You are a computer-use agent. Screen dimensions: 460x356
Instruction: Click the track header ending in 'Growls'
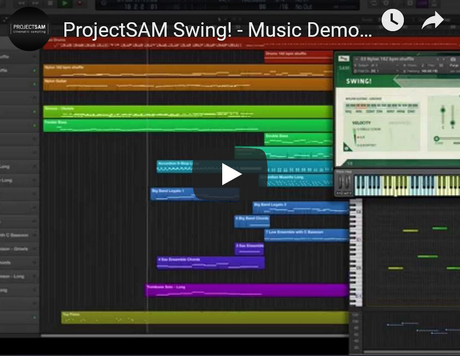(19, 249)
